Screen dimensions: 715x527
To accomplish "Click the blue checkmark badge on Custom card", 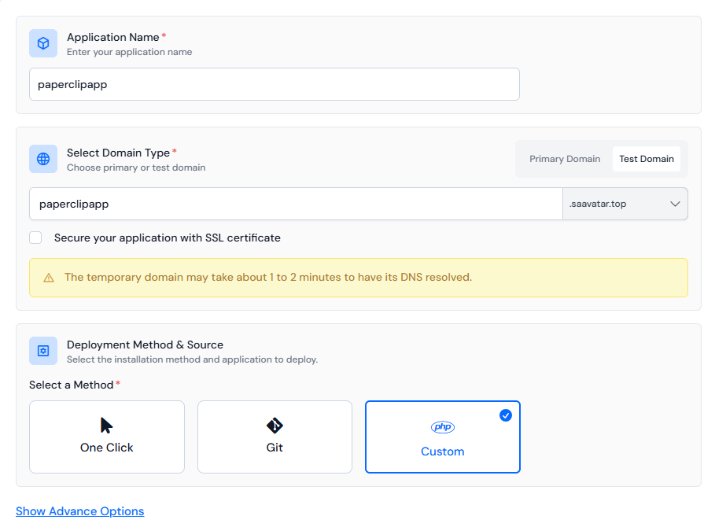I will (x=505, y=415).
